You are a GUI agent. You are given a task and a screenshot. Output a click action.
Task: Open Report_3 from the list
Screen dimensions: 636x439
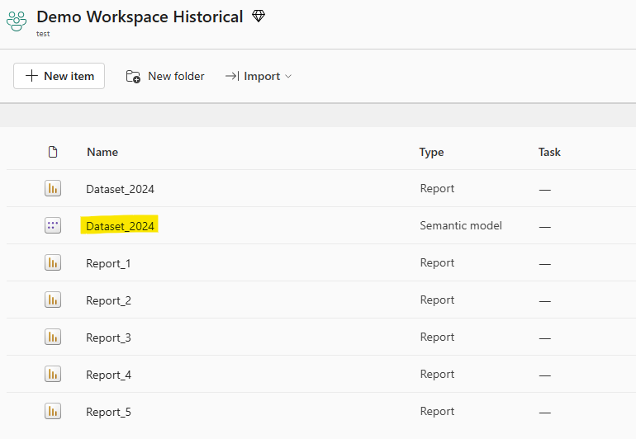(108, 338)
